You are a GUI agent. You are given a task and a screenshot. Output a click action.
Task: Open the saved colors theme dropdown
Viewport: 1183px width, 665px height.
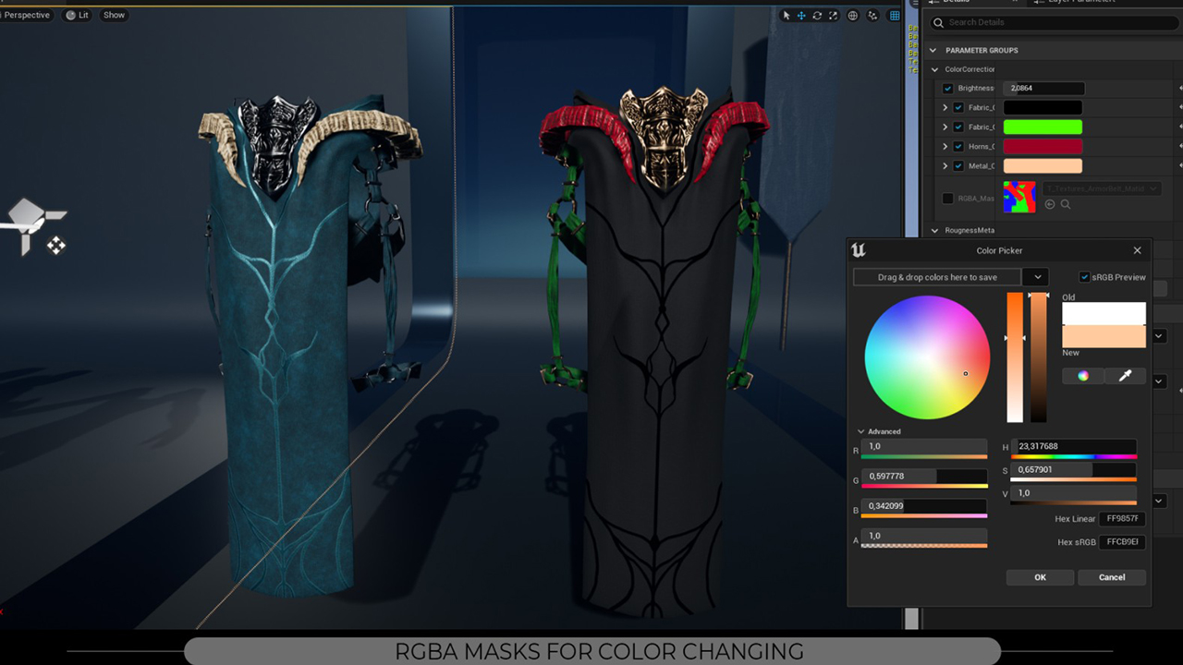tap(1037, 277)
